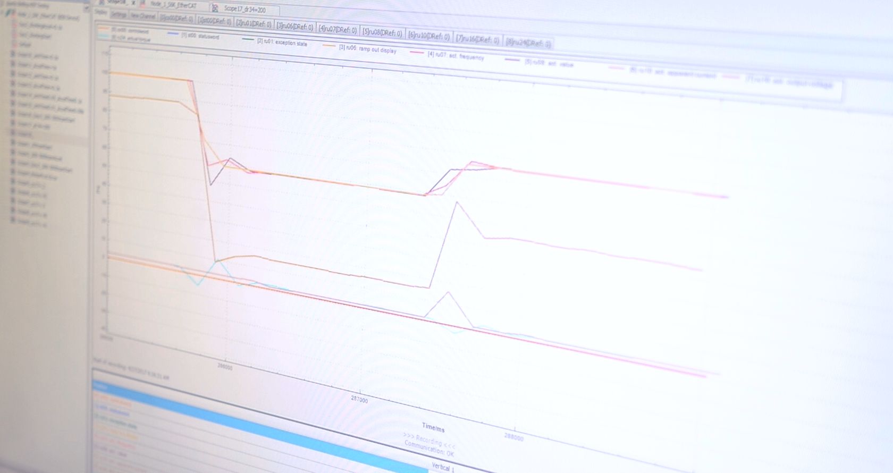Select the [4]ru07(DRef: 0) channel tab
The image size is (893, 473).
(338, 29)
